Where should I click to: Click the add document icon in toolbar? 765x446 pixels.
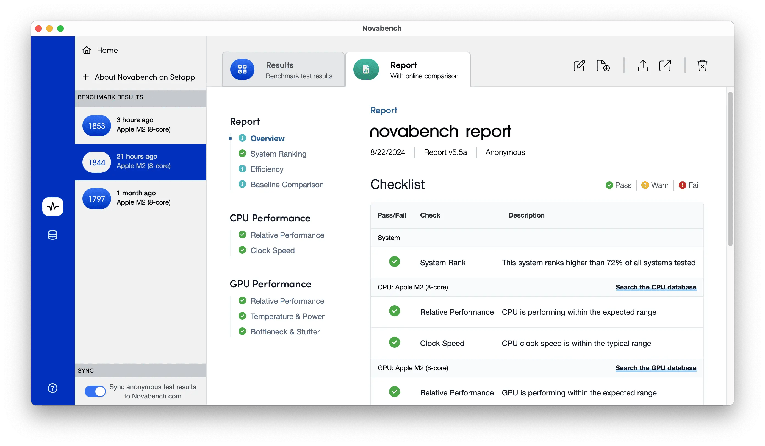603,66
